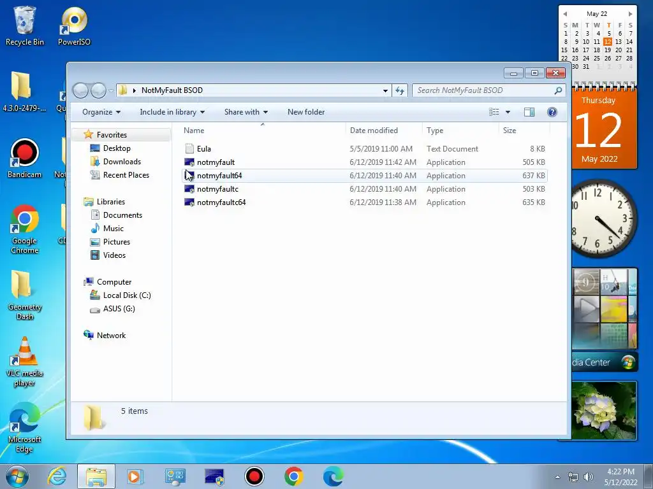Click NotMyFault BSOD in the address bar

tap(172, 90)
